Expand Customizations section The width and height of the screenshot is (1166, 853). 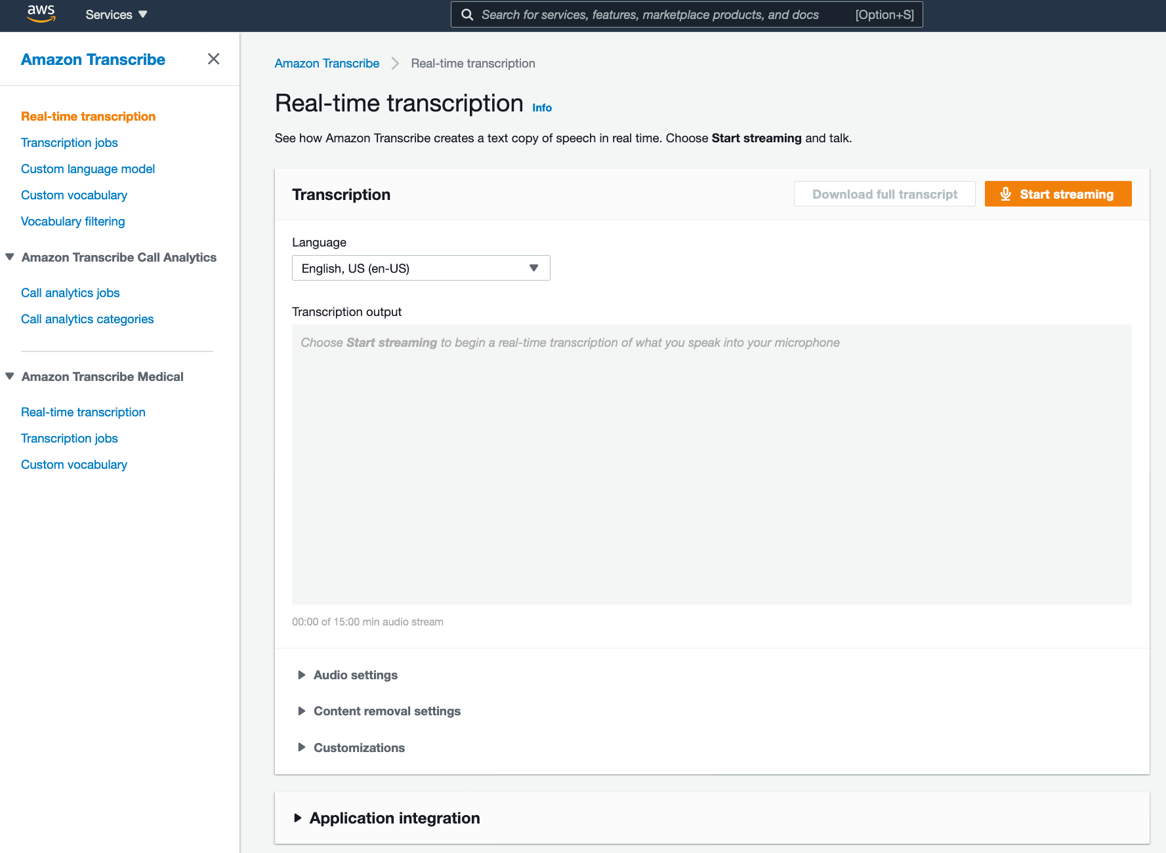tap(351, 747)
